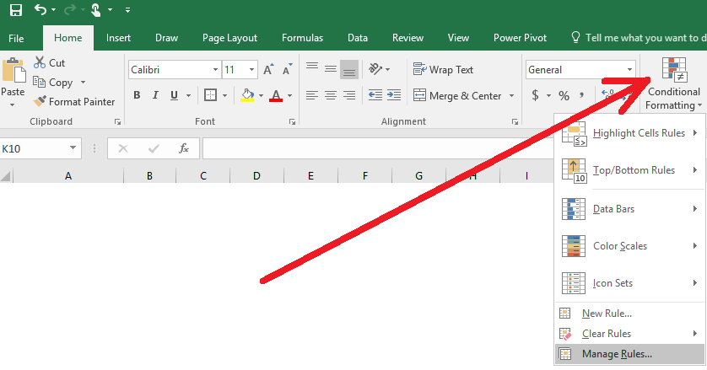Open the Power Pivot tab

[520, 38]
